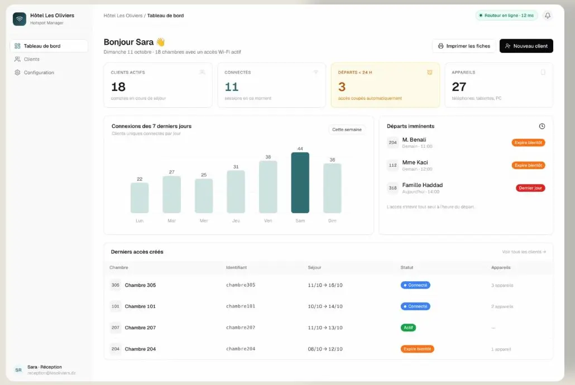Select the Samedi bar showing 44

point(300,182)
